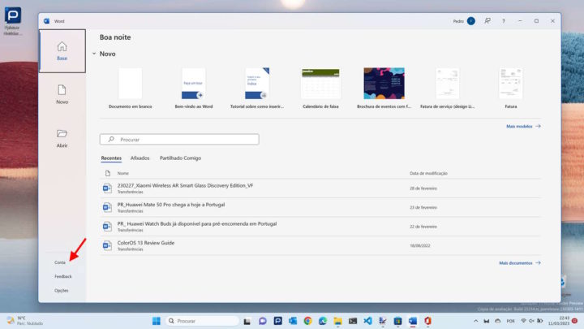Image resolution: width=584 pixels, height=329 pixels.
Task: Click the Word logo in the title bar
Action: click(x=46, y=21)
